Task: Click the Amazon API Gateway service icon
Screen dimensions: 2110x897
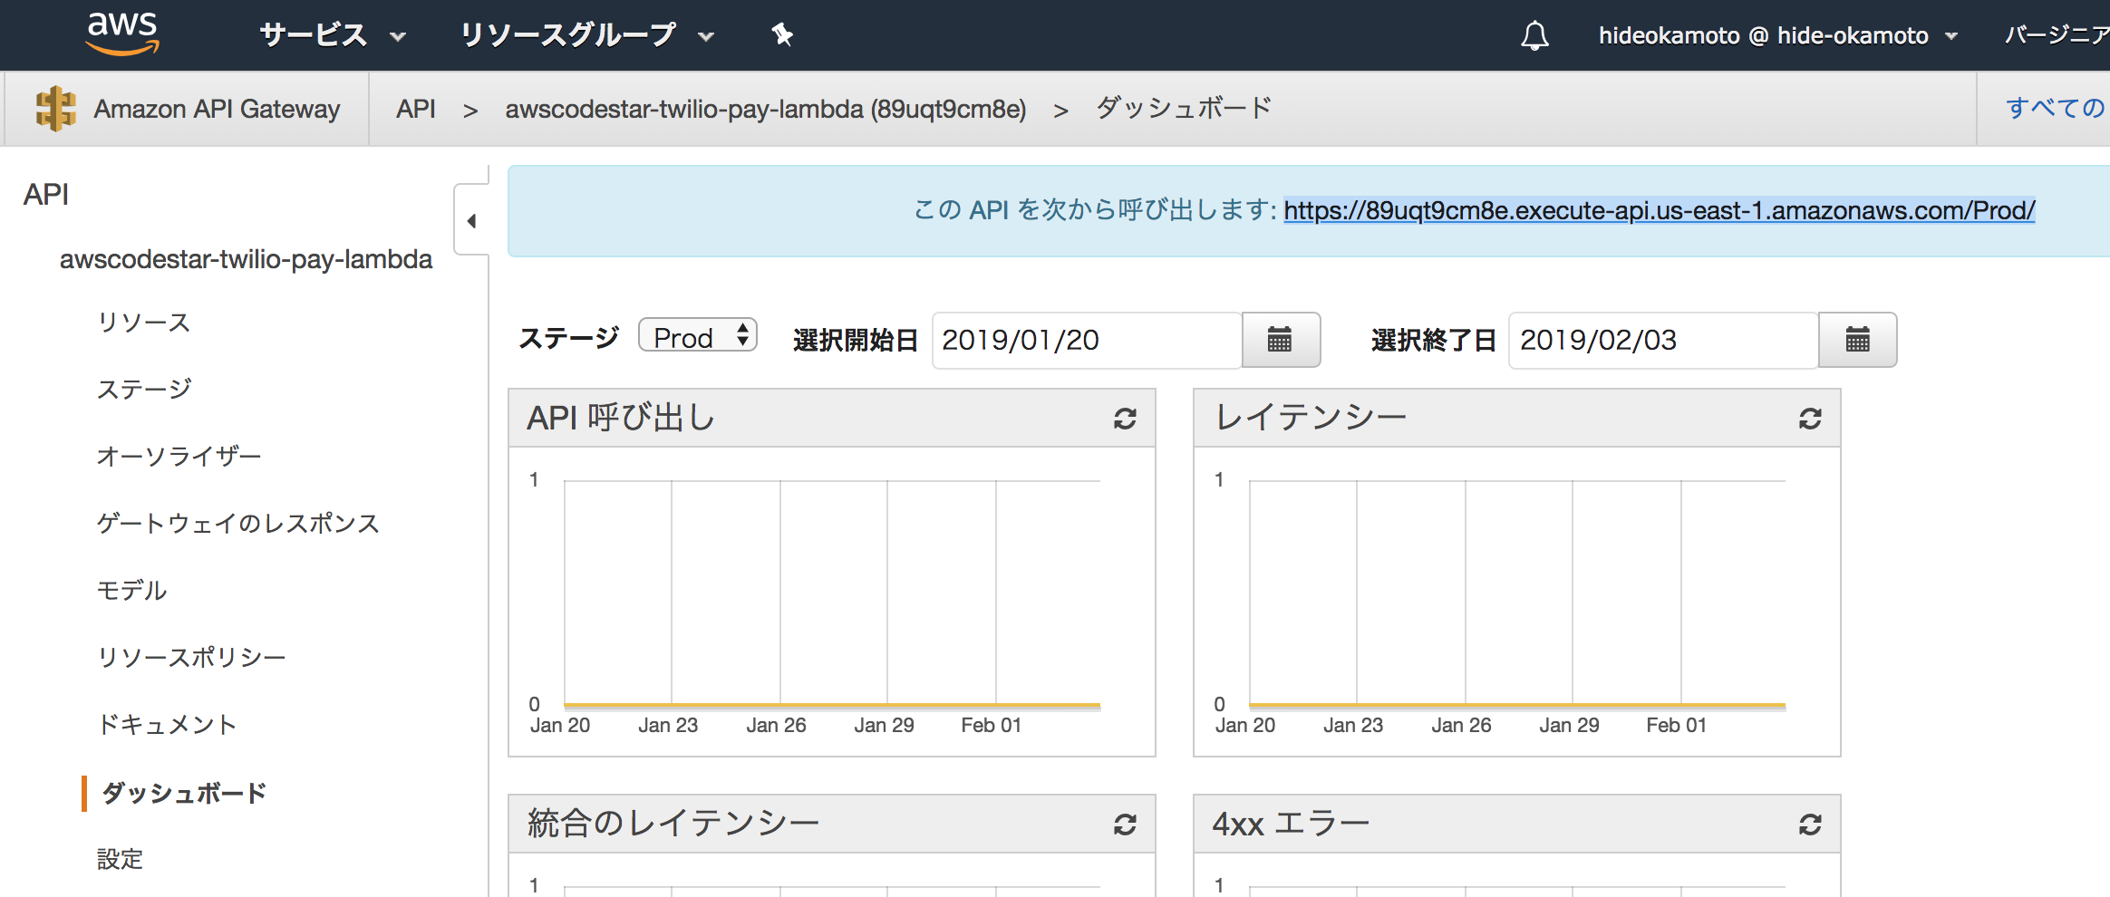Action: (55, 109)
